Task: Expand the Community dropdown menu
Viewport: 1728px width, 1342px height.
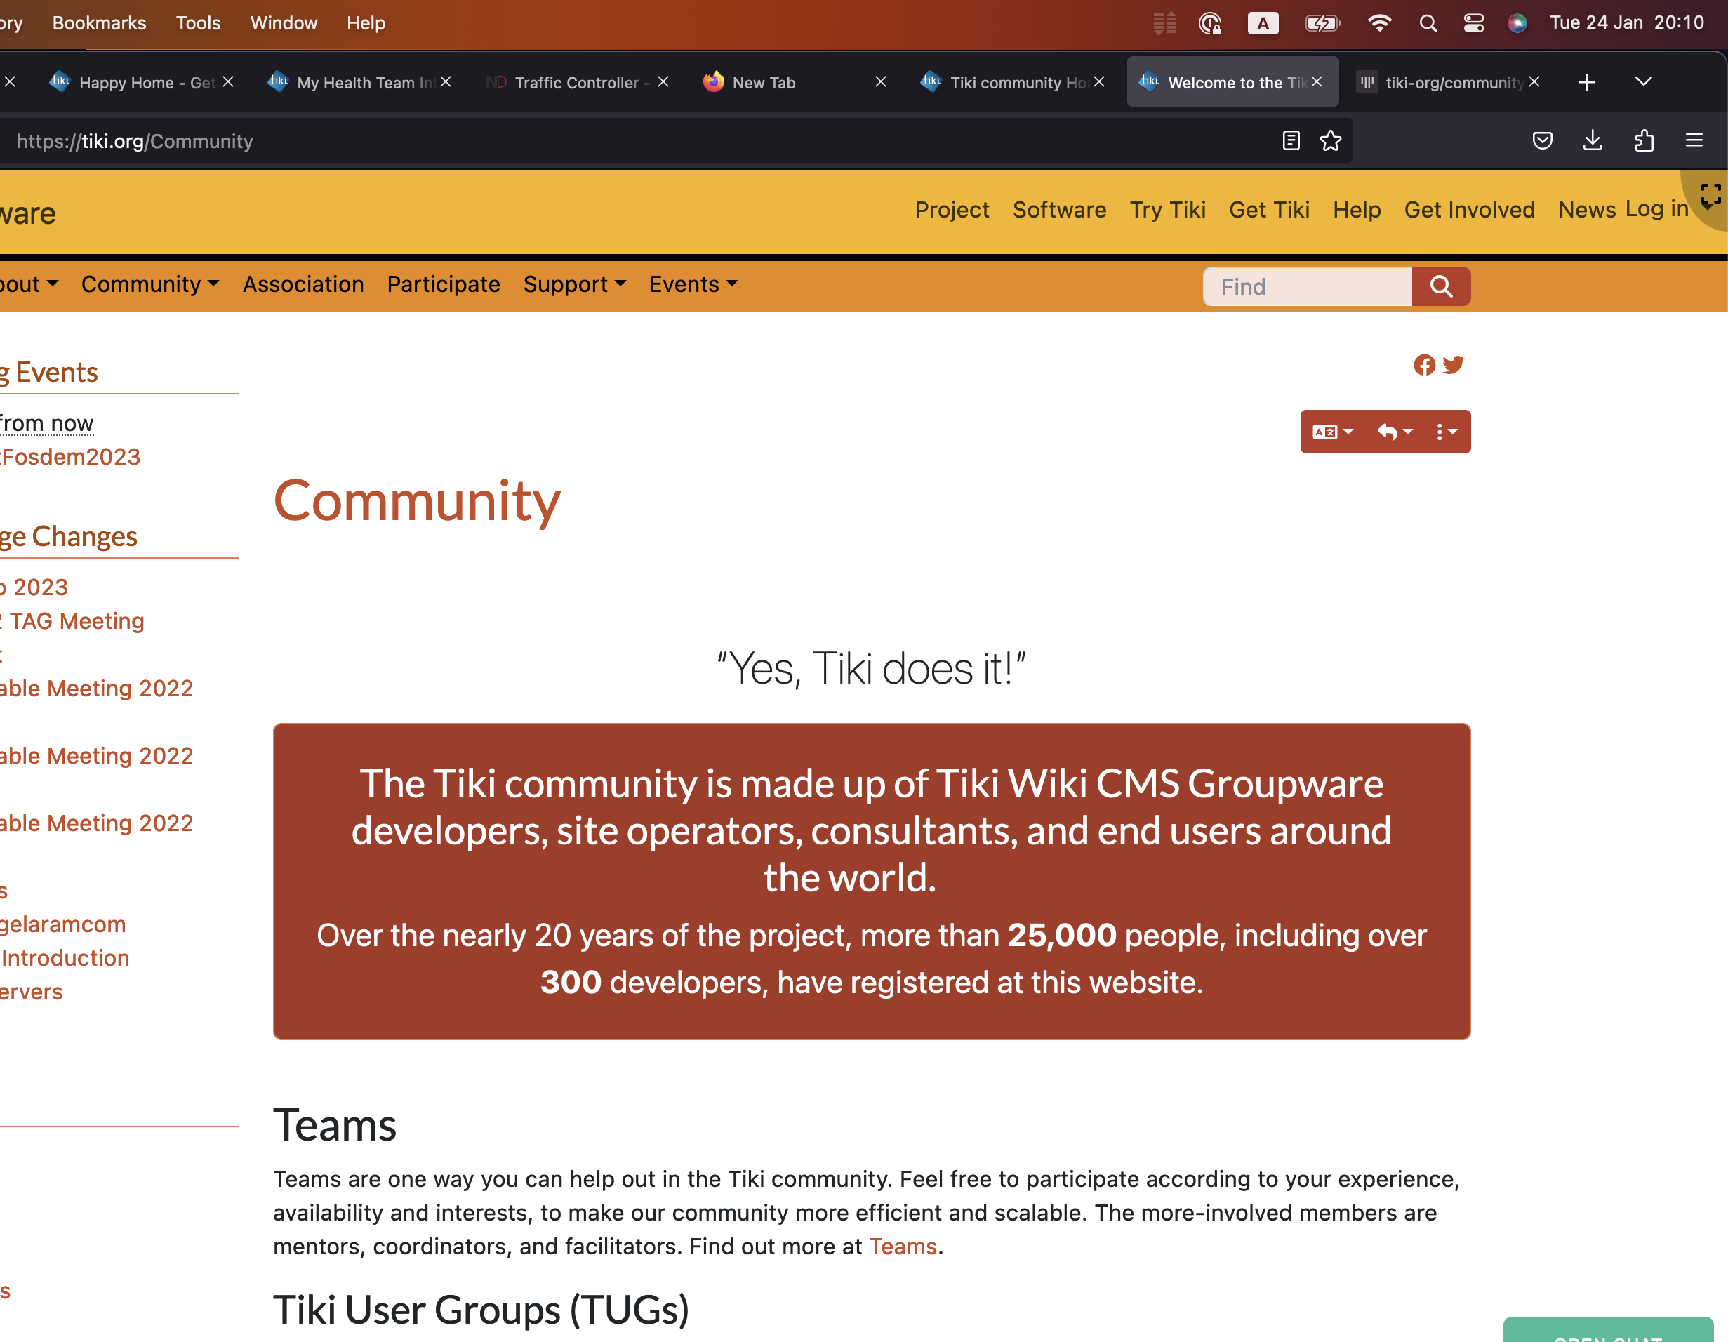Action: (x=149, y=284)
